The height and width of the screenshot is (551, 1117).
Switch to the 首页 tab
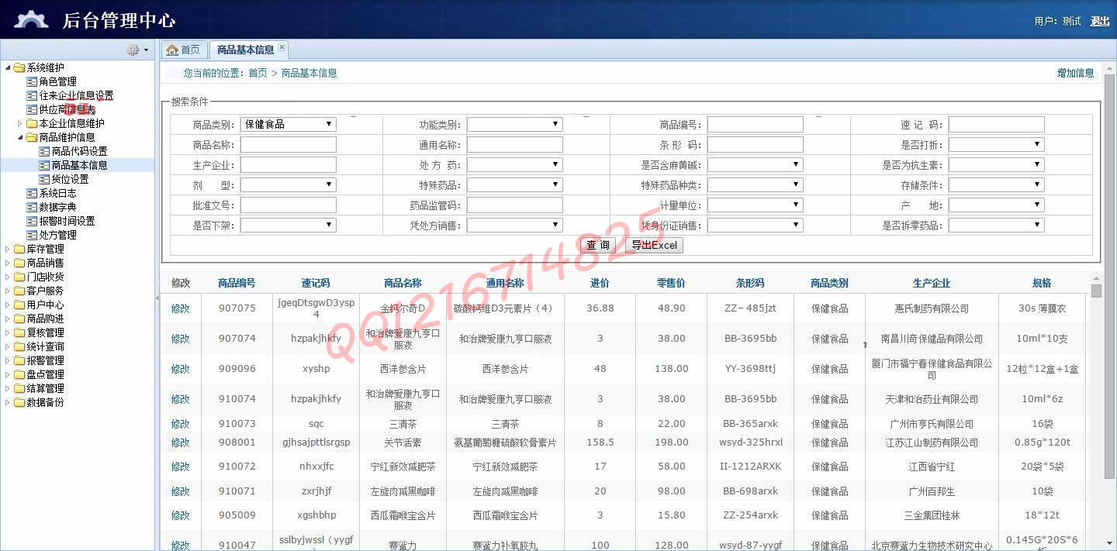tap(184, 50)
